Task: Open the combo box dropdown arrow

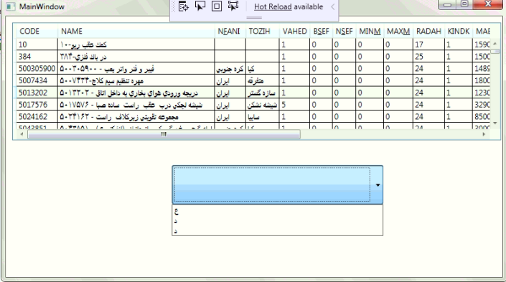Action: [378, 185]
